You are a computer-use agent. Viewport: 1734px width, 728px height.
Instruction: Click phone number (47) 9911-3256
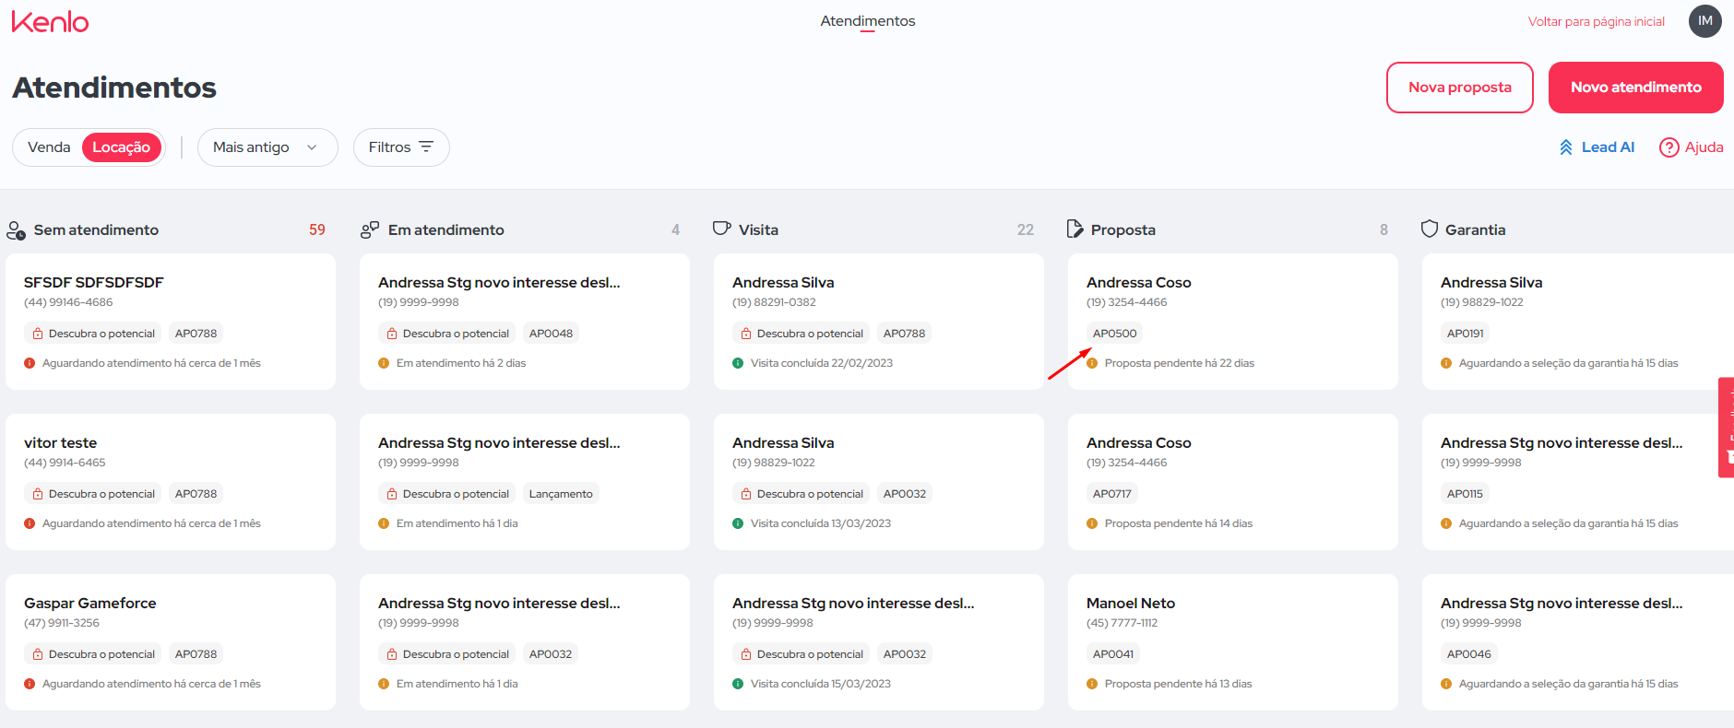(62, 623)
